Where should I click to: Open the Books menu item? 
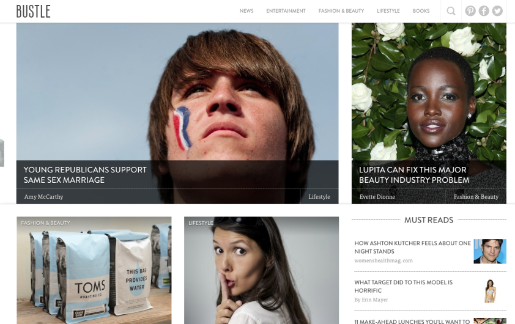pos(421,11)
